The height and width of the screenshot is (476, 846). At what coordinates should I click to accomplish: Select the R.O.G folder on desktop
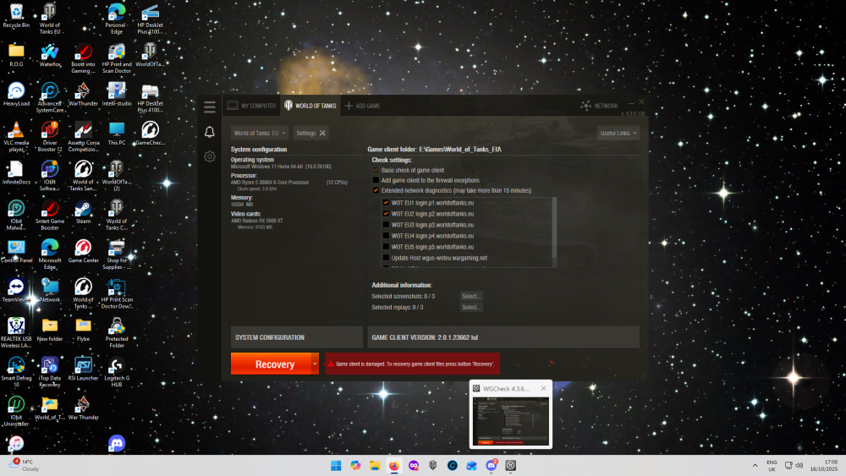pos(16,56)
